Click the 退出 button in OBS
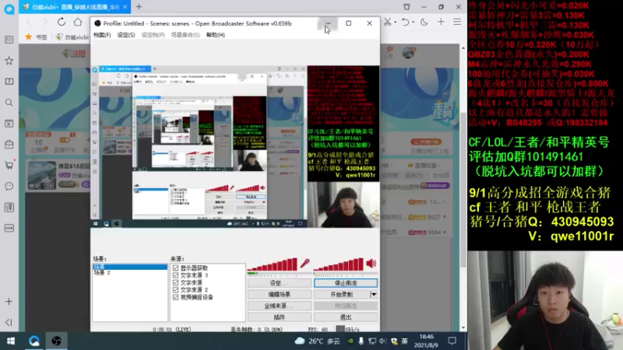The width and height of the screenshot is (623, 350). pyautogui.click(x=346, y=317)
